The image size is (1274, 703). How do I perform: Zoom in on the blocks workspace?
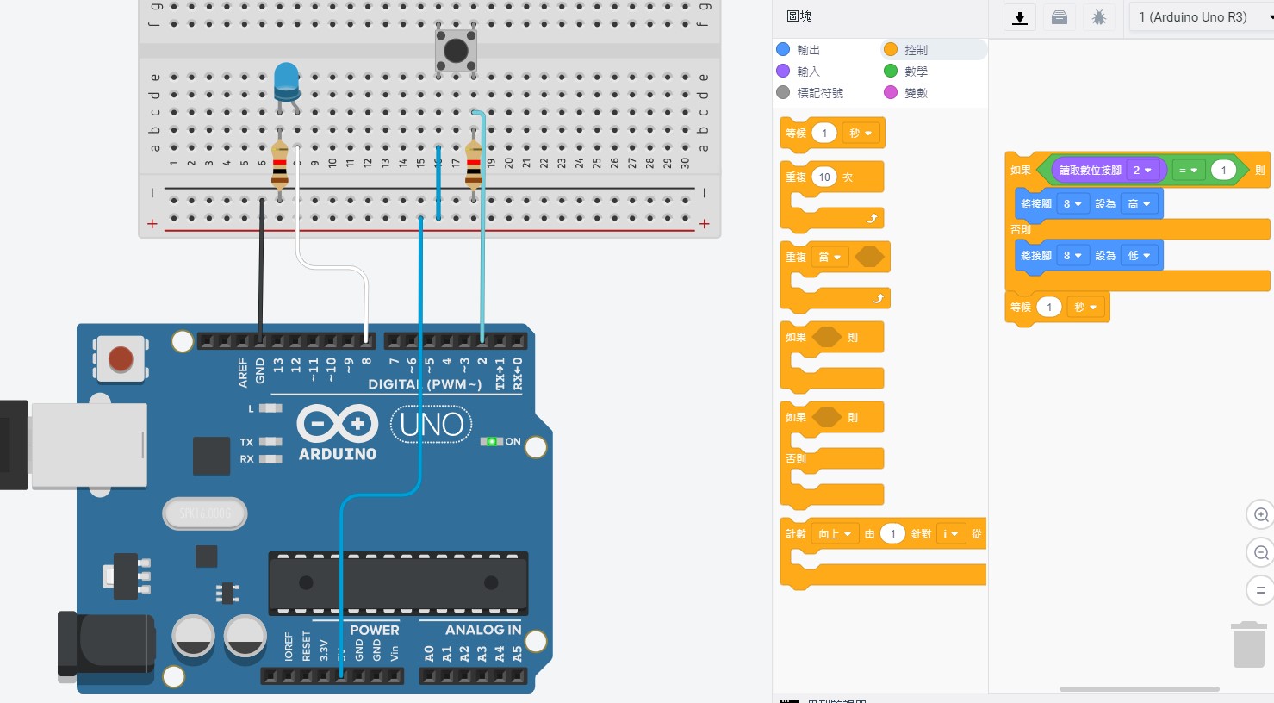click(x=1260, y=515)
